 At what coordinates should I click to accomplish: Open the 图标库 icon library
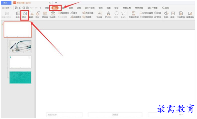[45, 15]
